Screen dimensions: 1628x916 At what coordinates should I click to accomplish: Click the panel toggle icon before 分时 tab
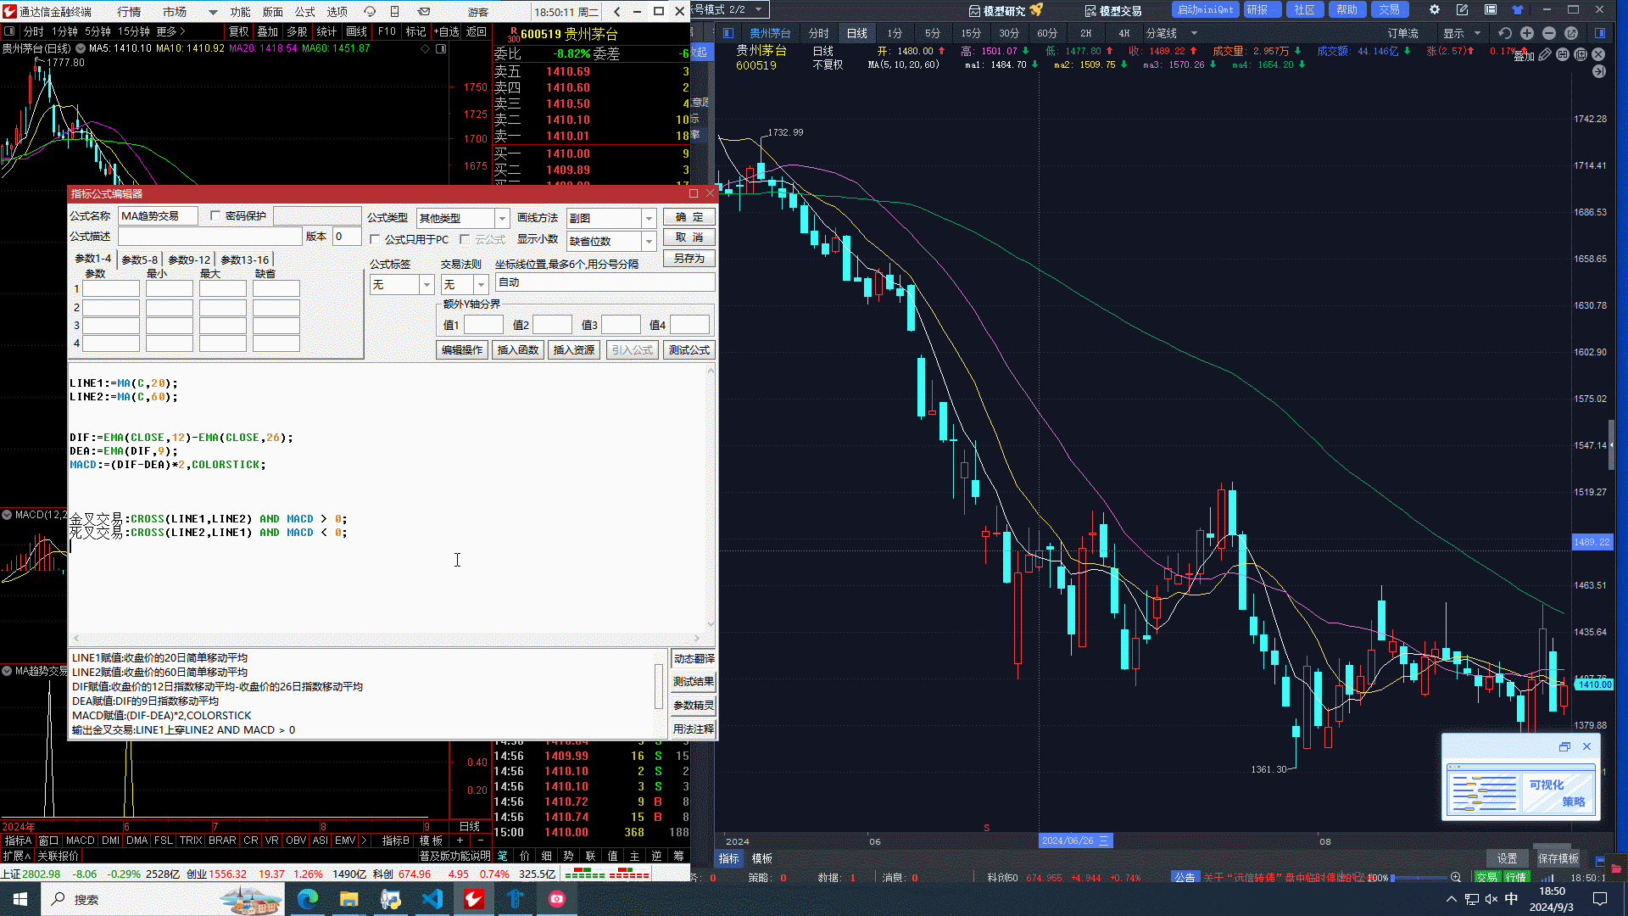coord(9,31)
